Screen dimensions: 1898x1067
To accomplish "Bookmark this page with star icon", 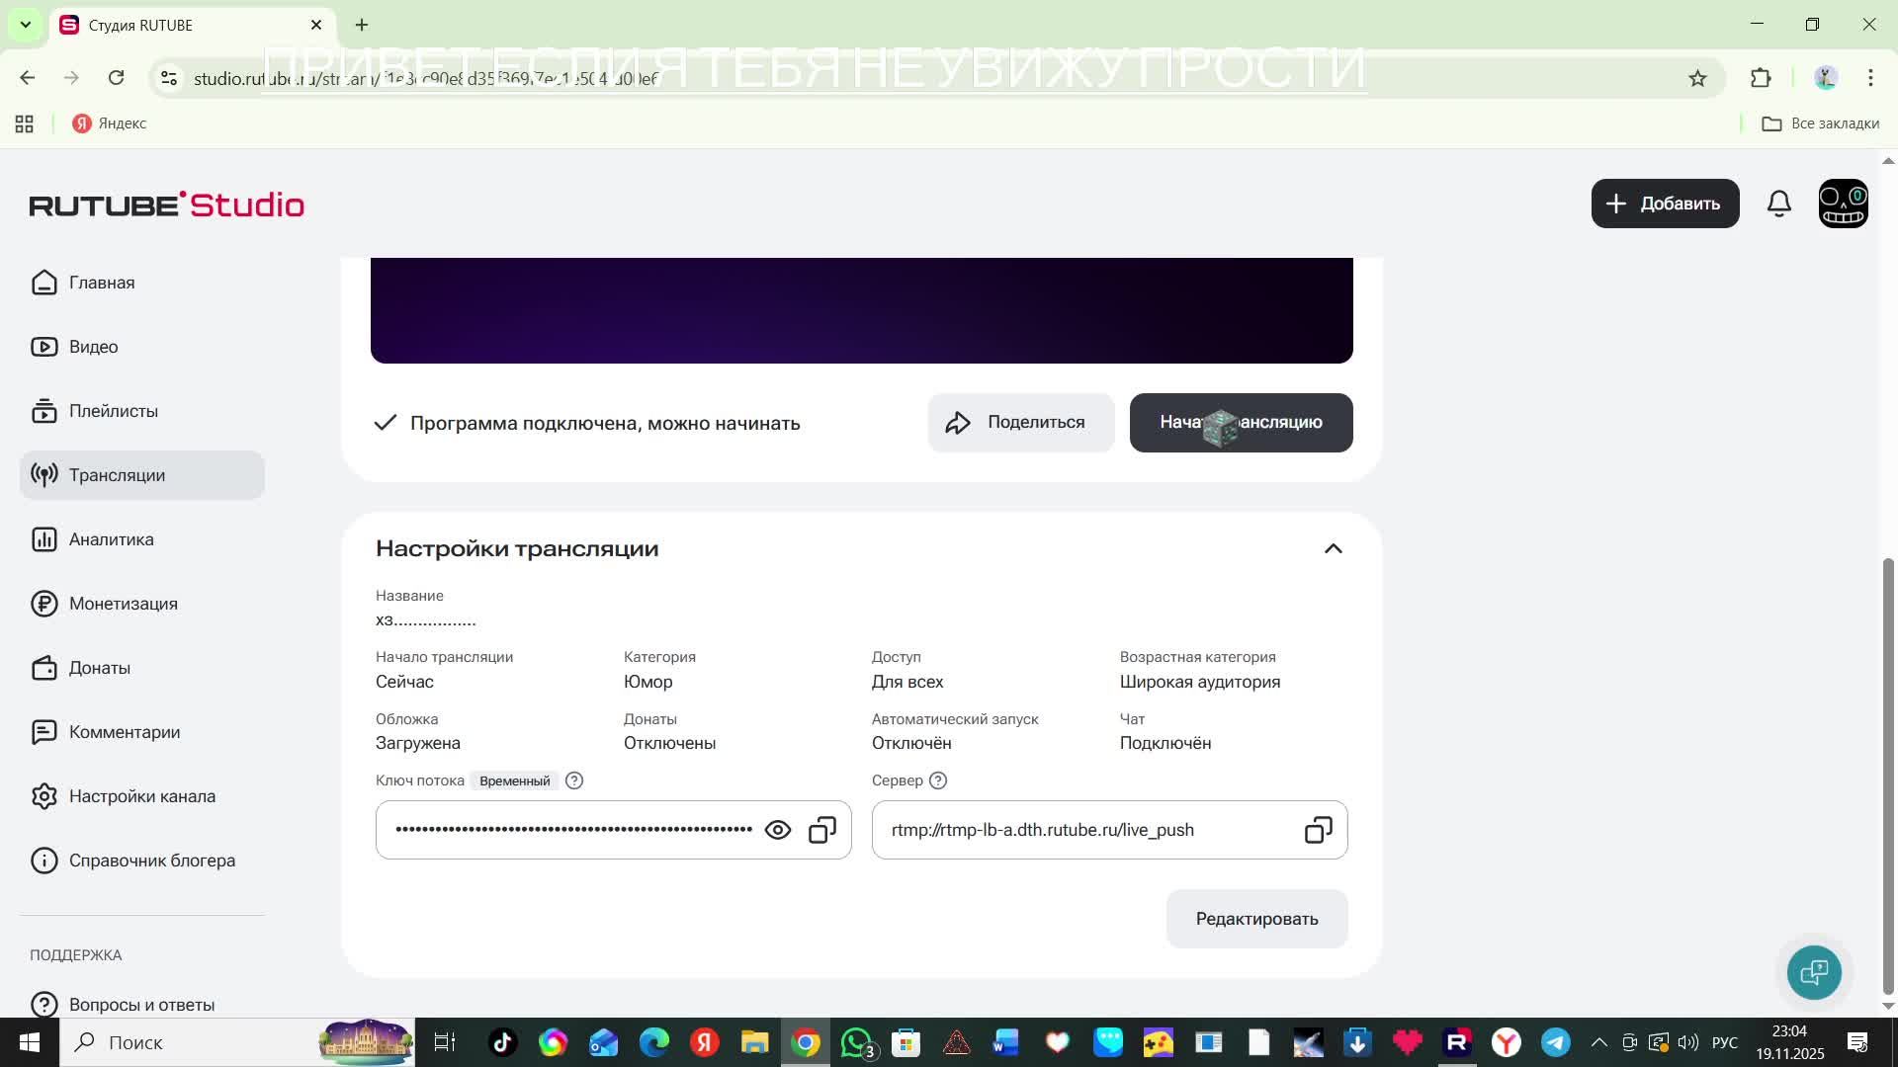I will click(x=1697, y=78).
